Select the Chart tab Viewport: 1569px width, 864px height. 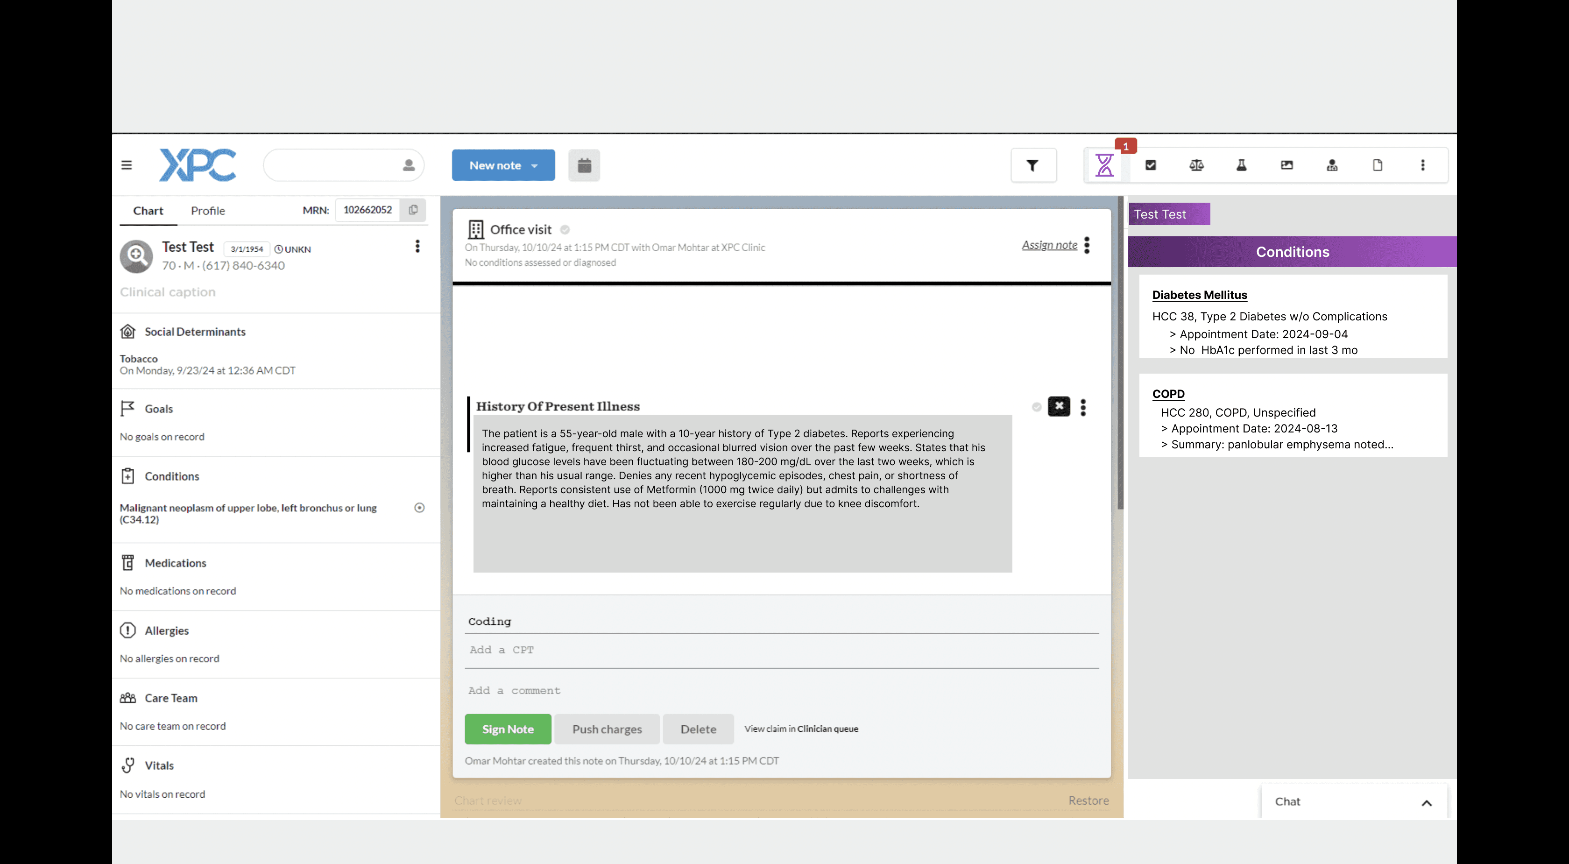pos(148,211)
